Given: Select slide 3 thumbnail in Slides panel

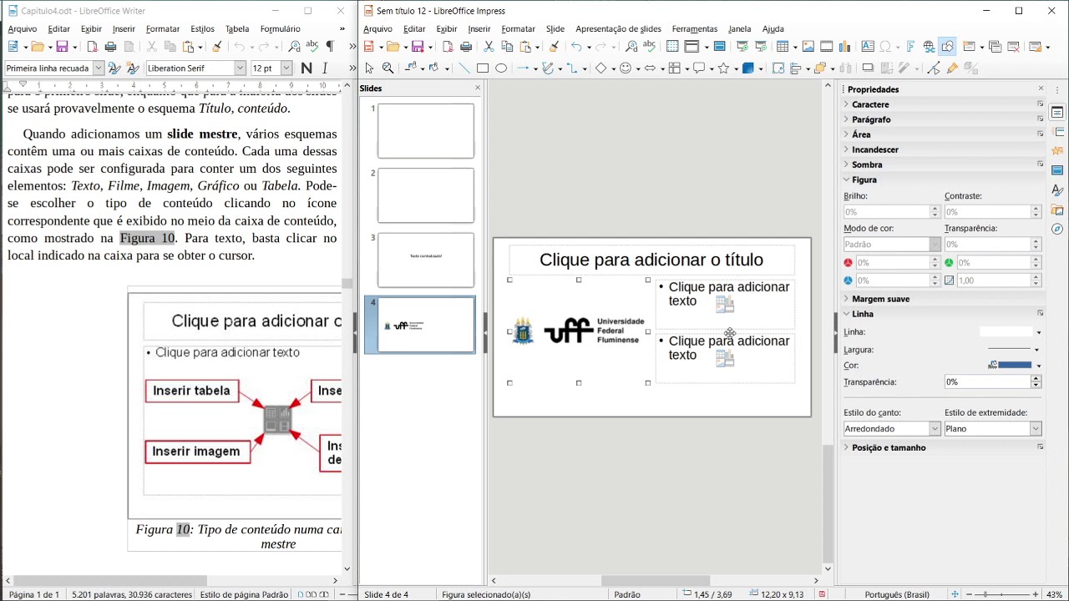Looking at the screenshot, I should click(x=426, y=260).
